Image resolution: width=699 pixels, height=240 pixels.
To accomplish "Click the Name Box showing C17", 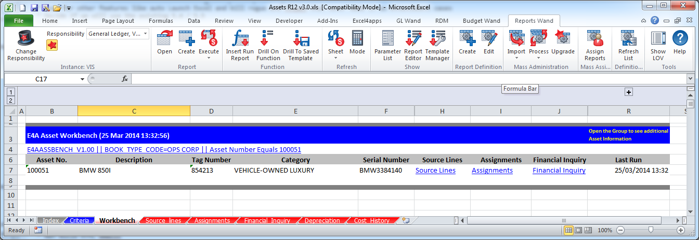I will click(x=42, y=79).
